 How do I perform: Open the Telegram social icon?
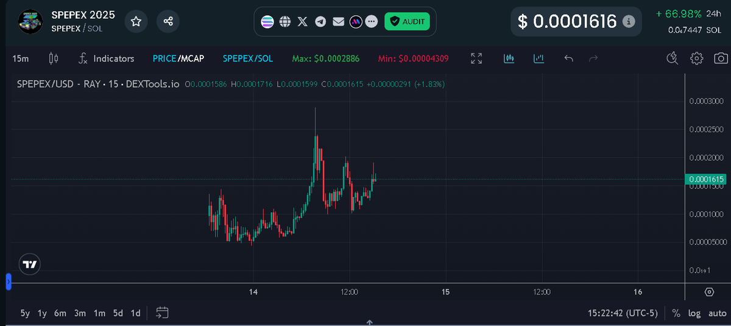(x=320, y=21)
